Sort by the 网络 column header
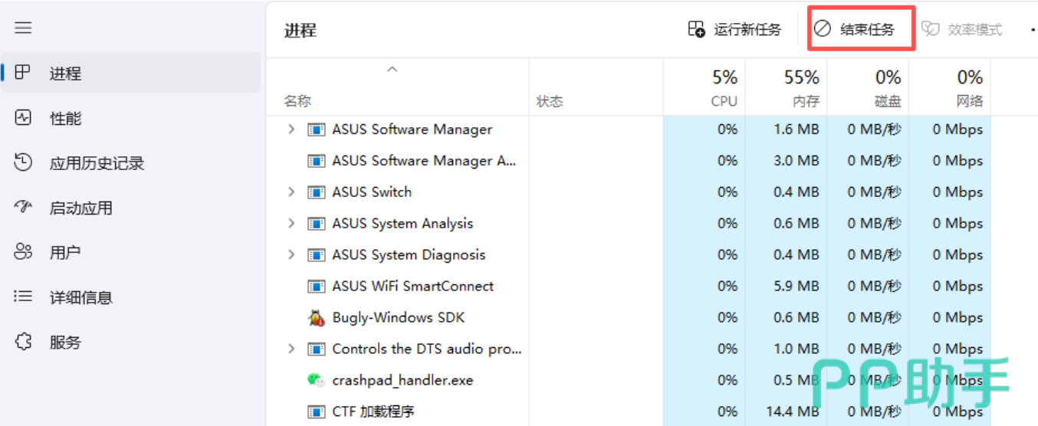This screenshot has height=426, width=1038. tap(969, 101)
